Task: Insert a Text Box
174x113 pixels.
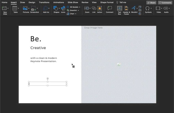Action: 120,9
